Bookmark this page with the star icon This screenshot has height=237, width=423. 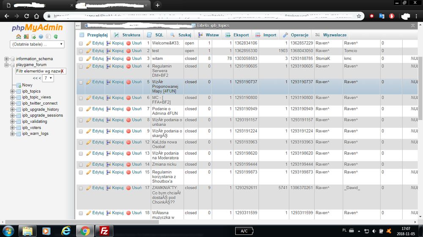click(359, 16)
